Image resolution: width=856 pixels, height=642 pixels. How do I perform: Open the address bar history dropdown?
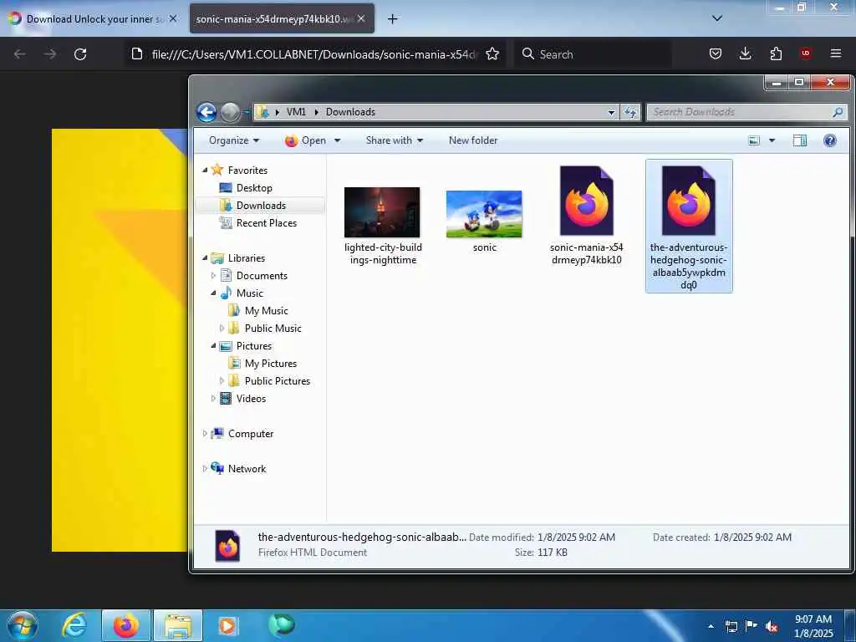coord(611,113)
